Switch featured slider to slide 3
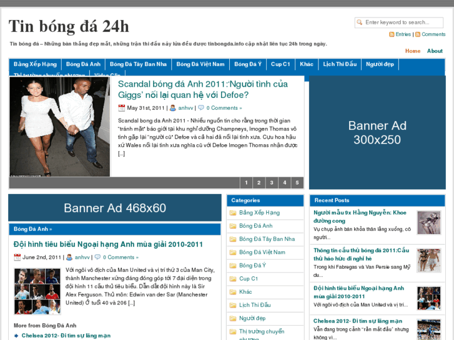Image resolution: width=454 pixels, height=340 pixels. click(x=272, y=183)
